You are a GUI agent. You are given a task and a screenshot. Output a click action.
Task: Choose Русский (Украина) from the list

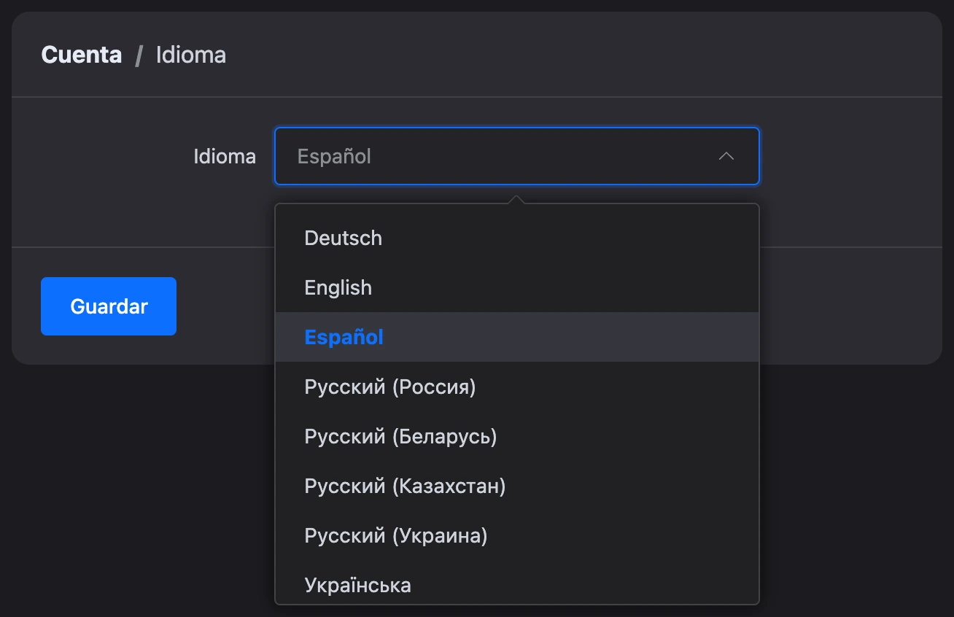[x=517, y=535]
